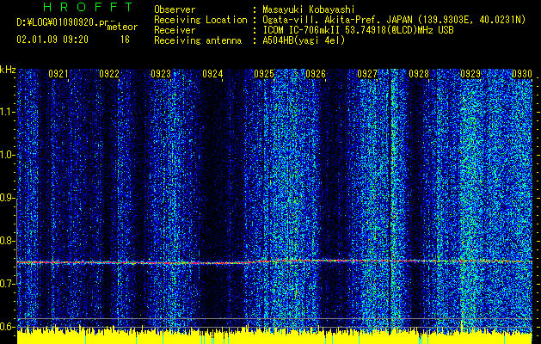Image resolution: width=541 pixels, height=344 pixels.
Task: Click the 1.1 kHz axis label
Action: coord(7,112)
